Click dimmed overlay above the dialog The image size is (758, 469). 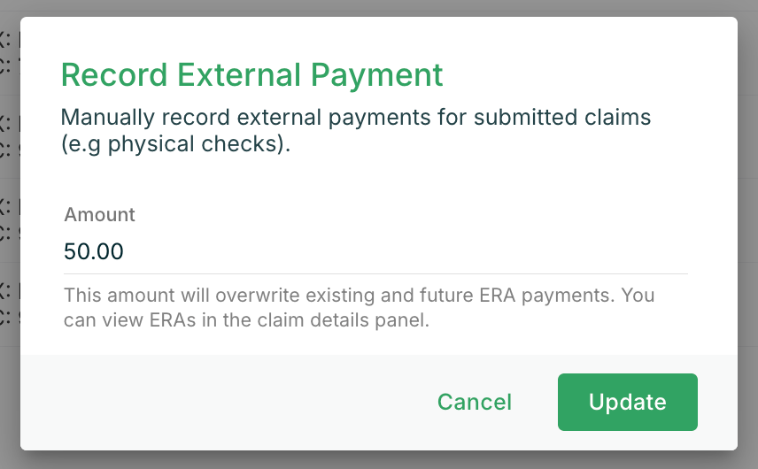tap(379, 8)
